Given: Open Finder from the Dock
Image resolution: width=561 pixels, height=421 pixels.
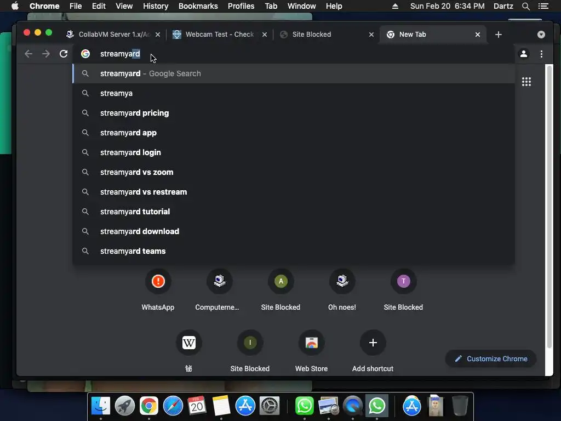Looking at the screenshot, I should click(101, 406).
